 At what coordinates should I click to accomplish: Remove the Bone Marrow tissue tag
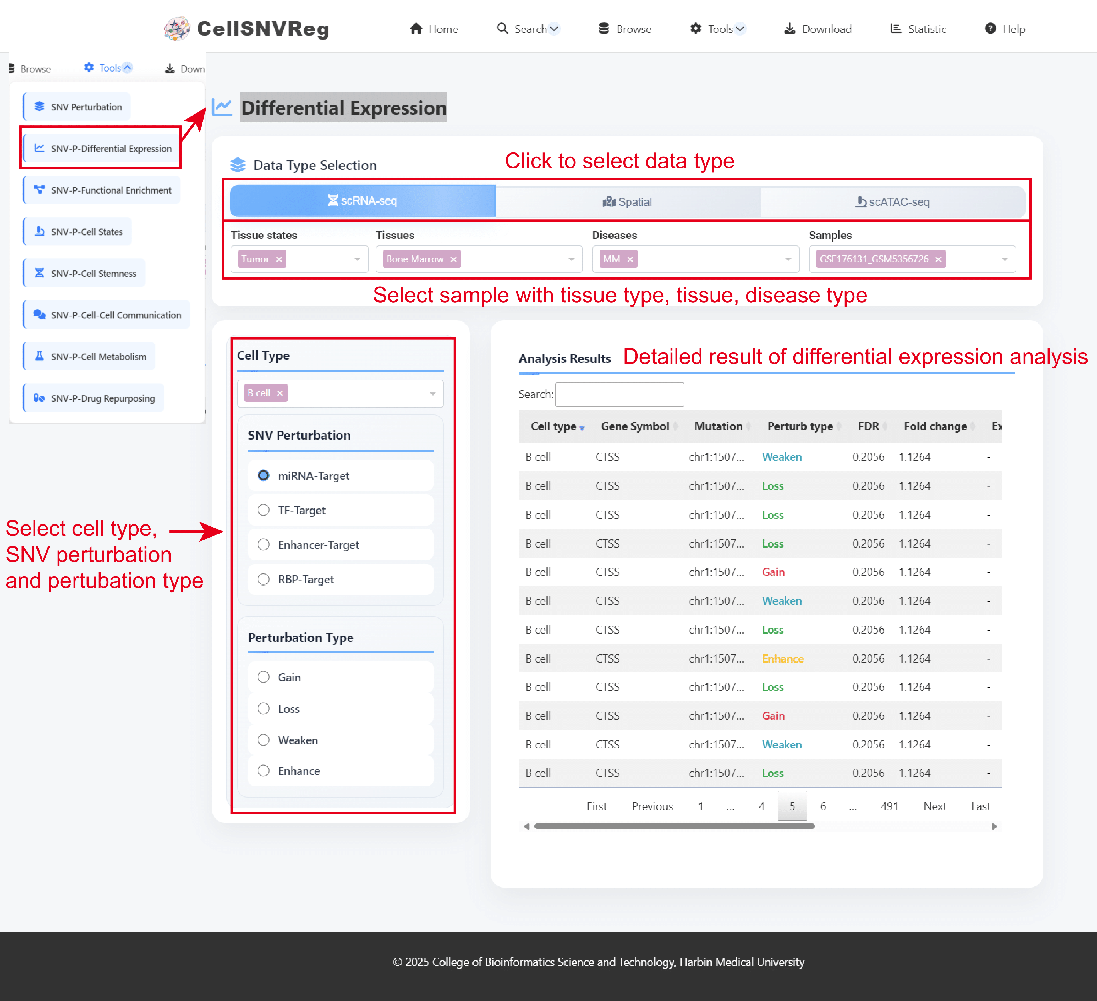[x=453, y=259]
